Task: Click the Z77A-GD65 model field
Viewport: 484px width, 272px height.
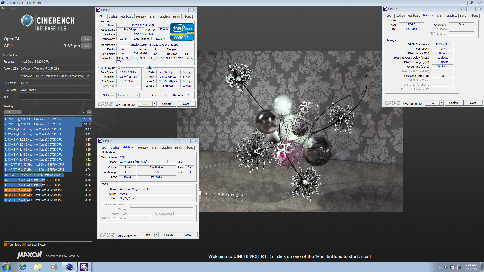Action: tap(143, 162)
